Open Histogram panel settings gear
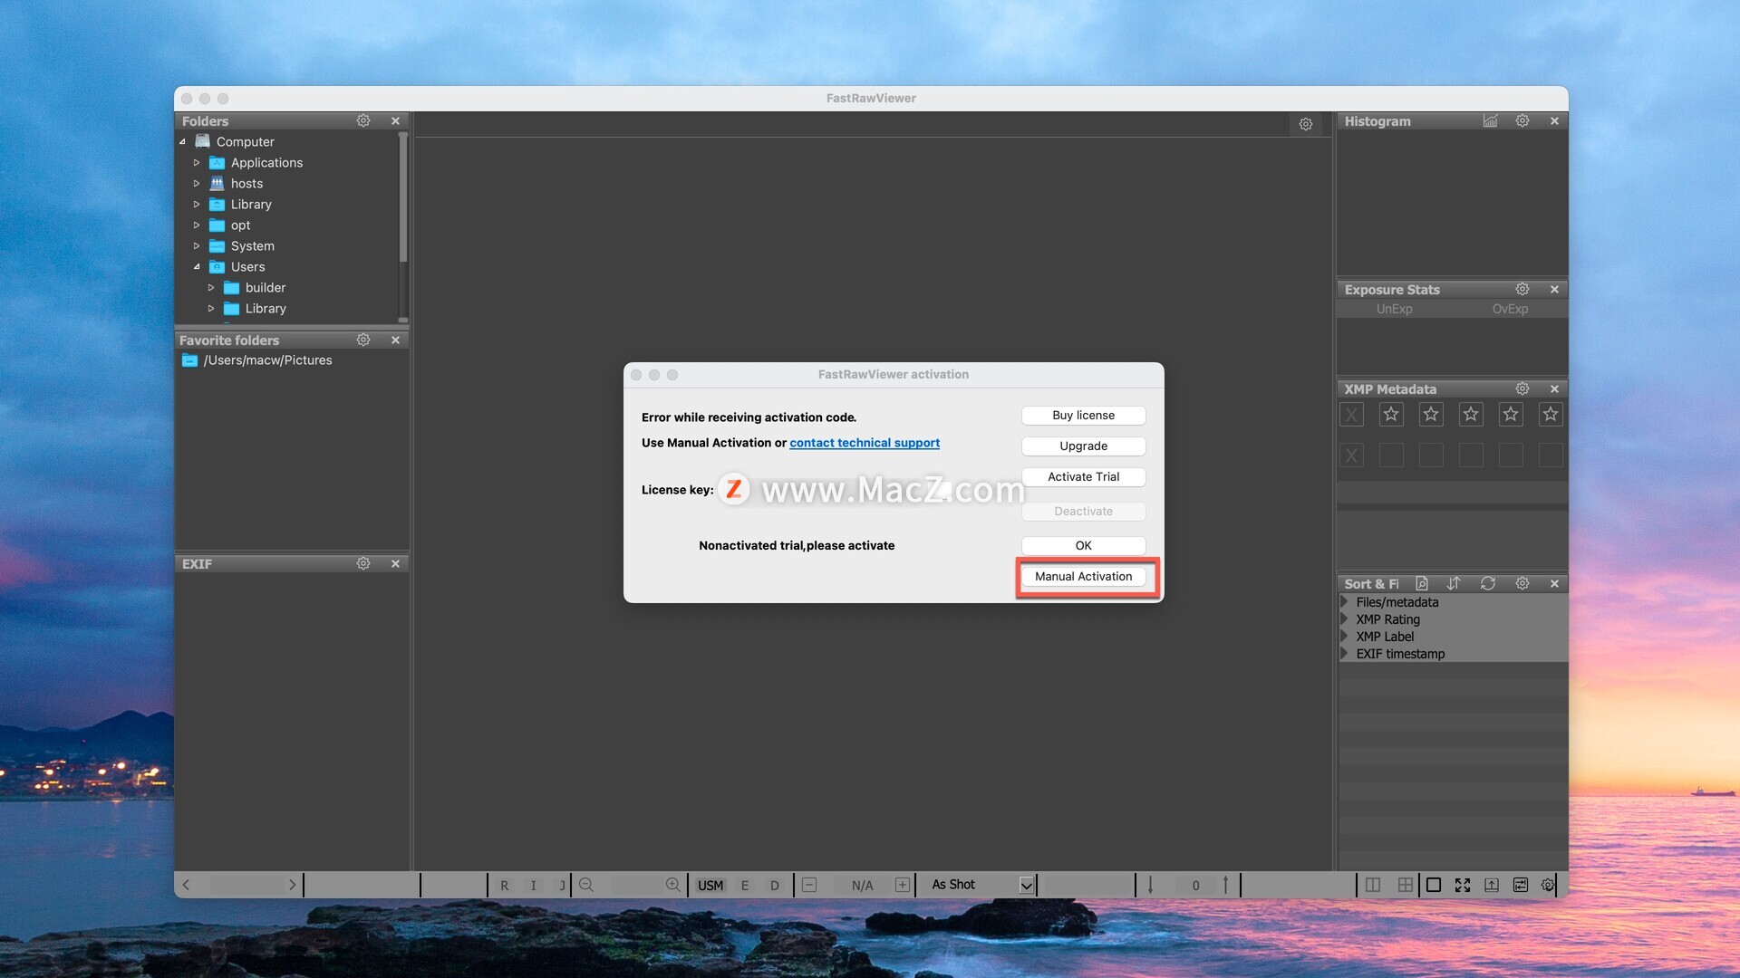1740x978 pixels. tap(1522, 120)
